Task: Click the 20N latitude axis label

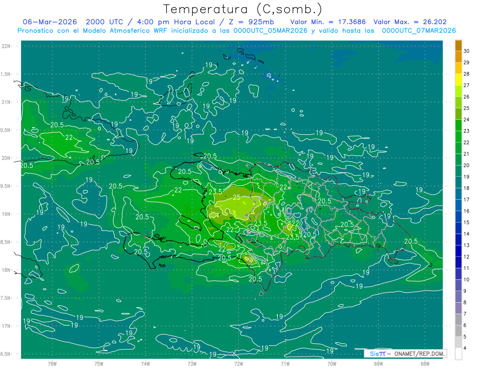Action: (x=6, y=158)
